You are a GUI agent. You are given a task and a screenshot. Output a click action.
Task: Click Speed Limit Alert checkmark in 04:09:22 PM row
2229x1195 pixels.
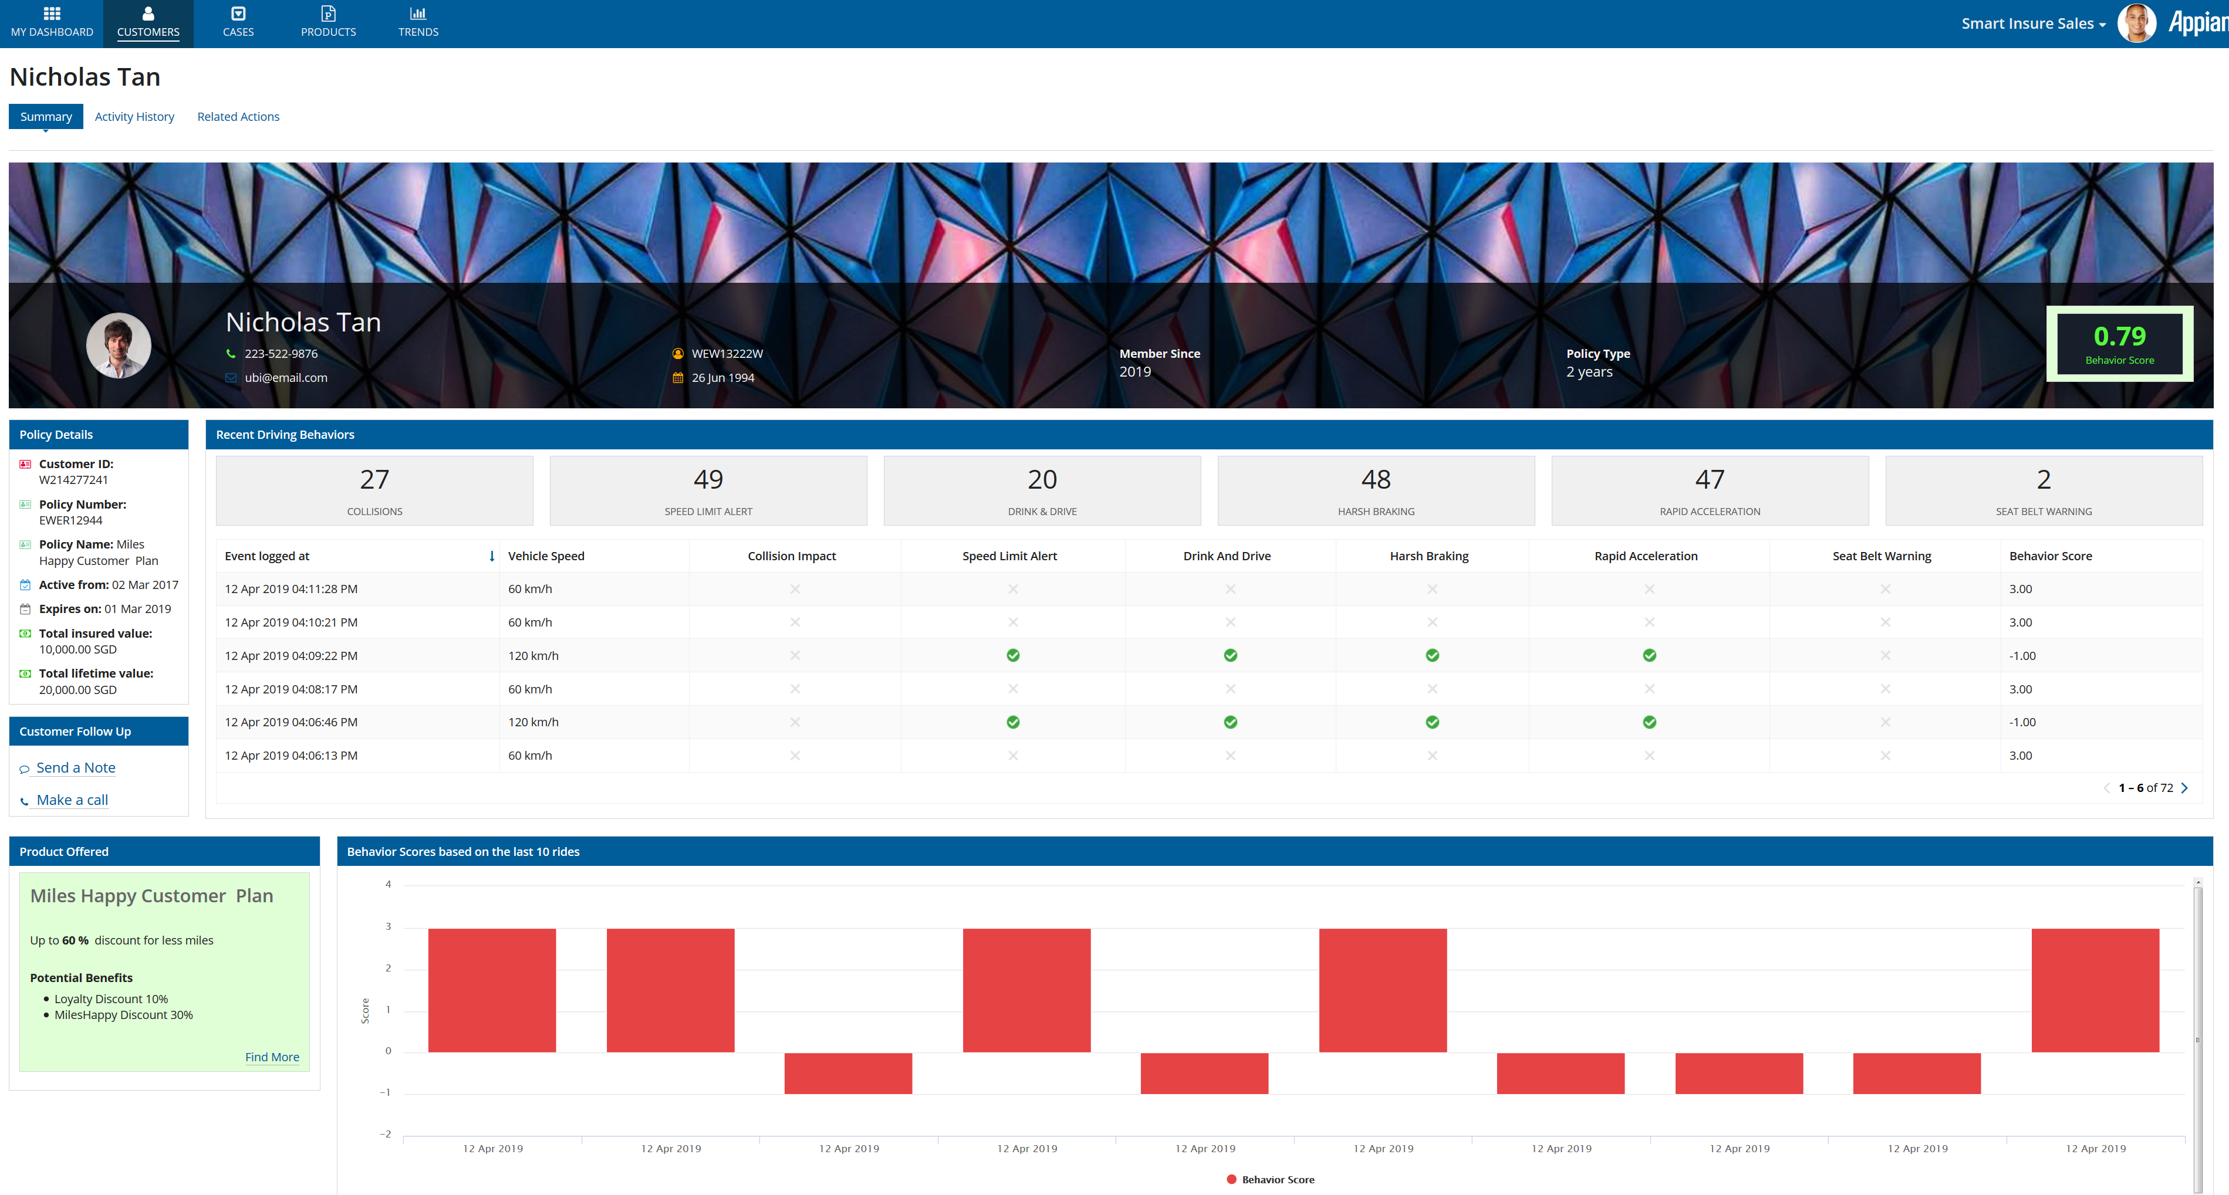pyautogui.click(x=1012, y=655)
